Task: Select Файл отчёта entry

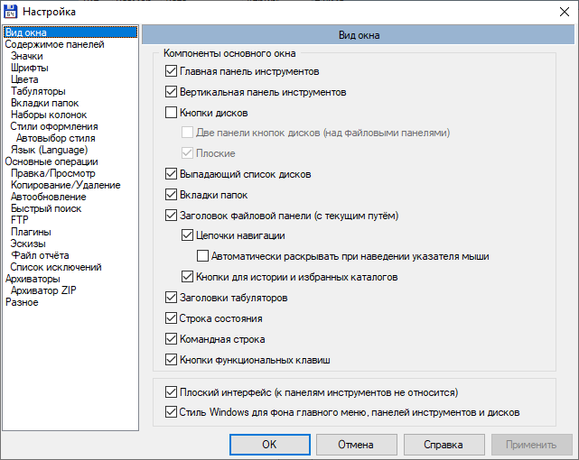Action: click(x=40, y=255)
